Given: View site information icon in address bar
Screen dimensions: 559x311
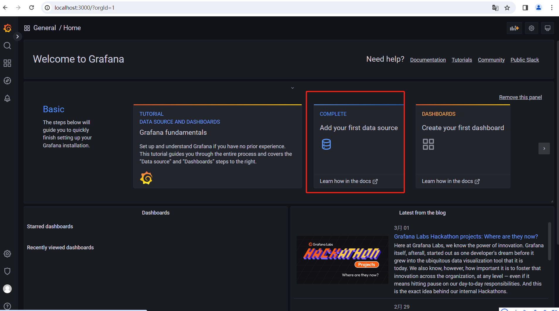Looking at the screenshot, I should pos(47,8).
